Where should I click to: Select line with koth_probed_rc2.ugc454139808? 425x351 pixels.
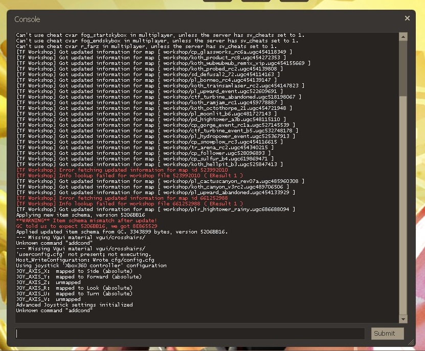click(150, 69)
